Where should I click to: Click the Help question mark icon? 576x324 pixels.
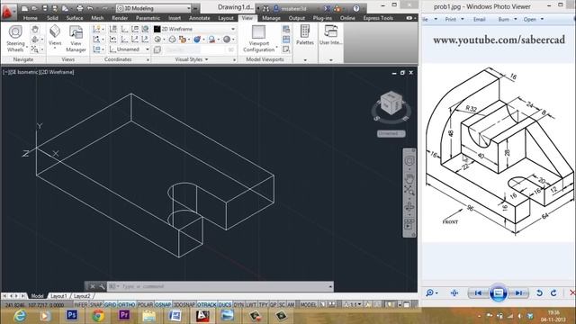[x=356, y=8]
